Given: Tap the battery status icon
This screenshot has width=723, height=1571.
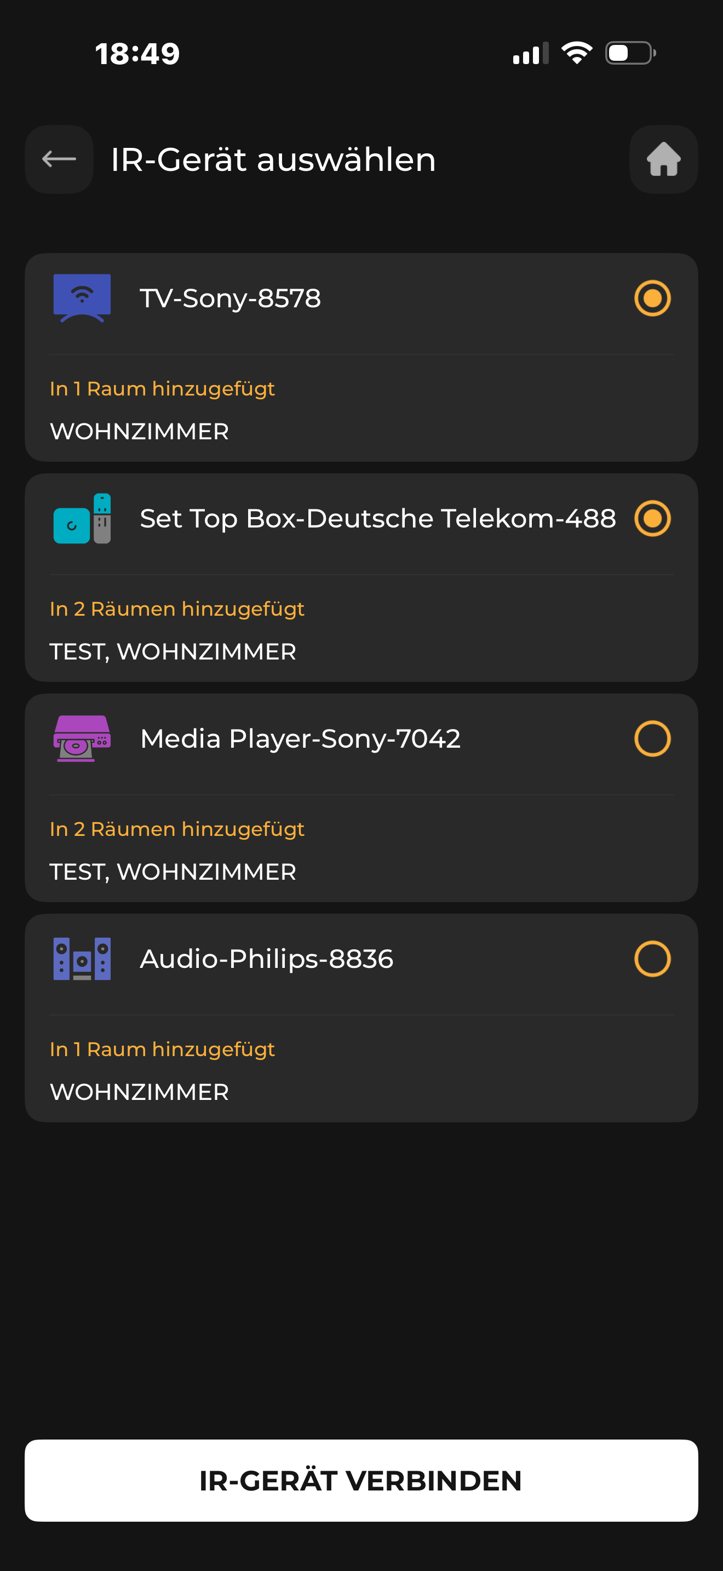Looking at the screenshot, I should (630, 53).
